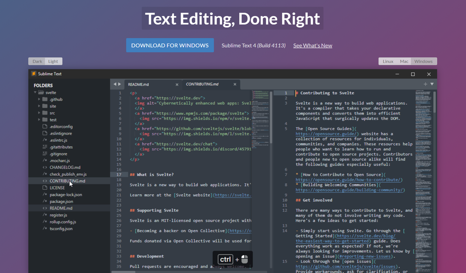Click the check_publish_env.js script icon
Screen dimensions: 466x273
[45, 174]
